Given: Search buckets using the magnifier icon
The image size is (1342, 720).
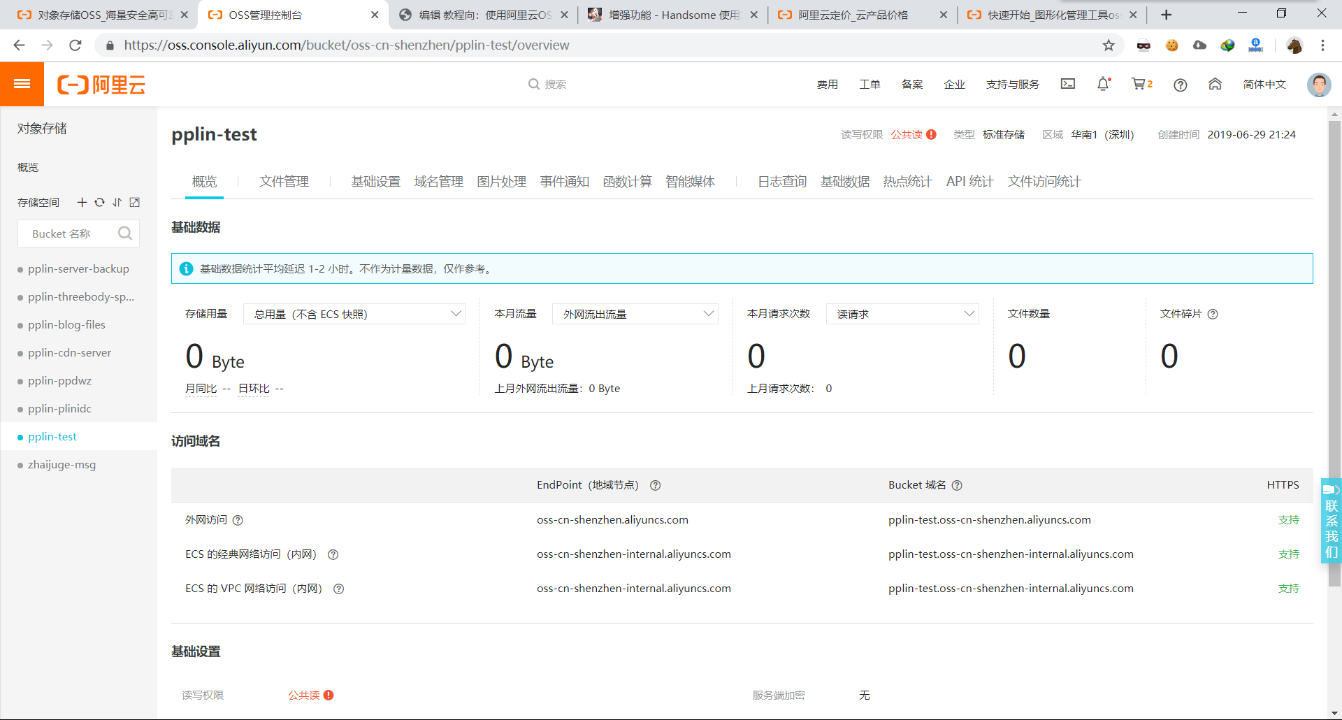Looking at the screenshot, I should click(124, 233).
